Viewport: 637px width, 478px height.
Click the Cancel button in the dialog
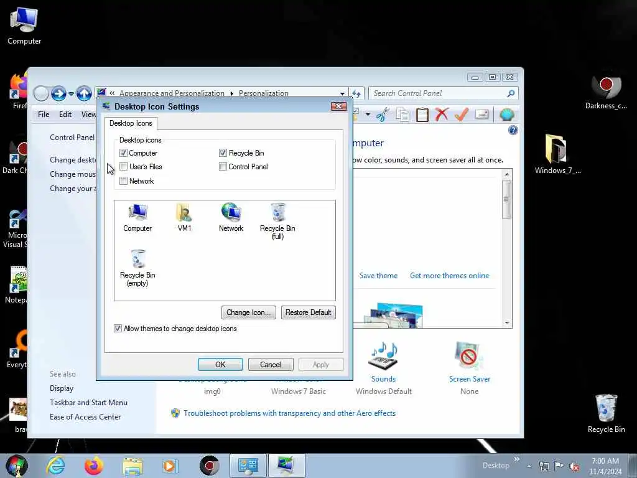271,364
